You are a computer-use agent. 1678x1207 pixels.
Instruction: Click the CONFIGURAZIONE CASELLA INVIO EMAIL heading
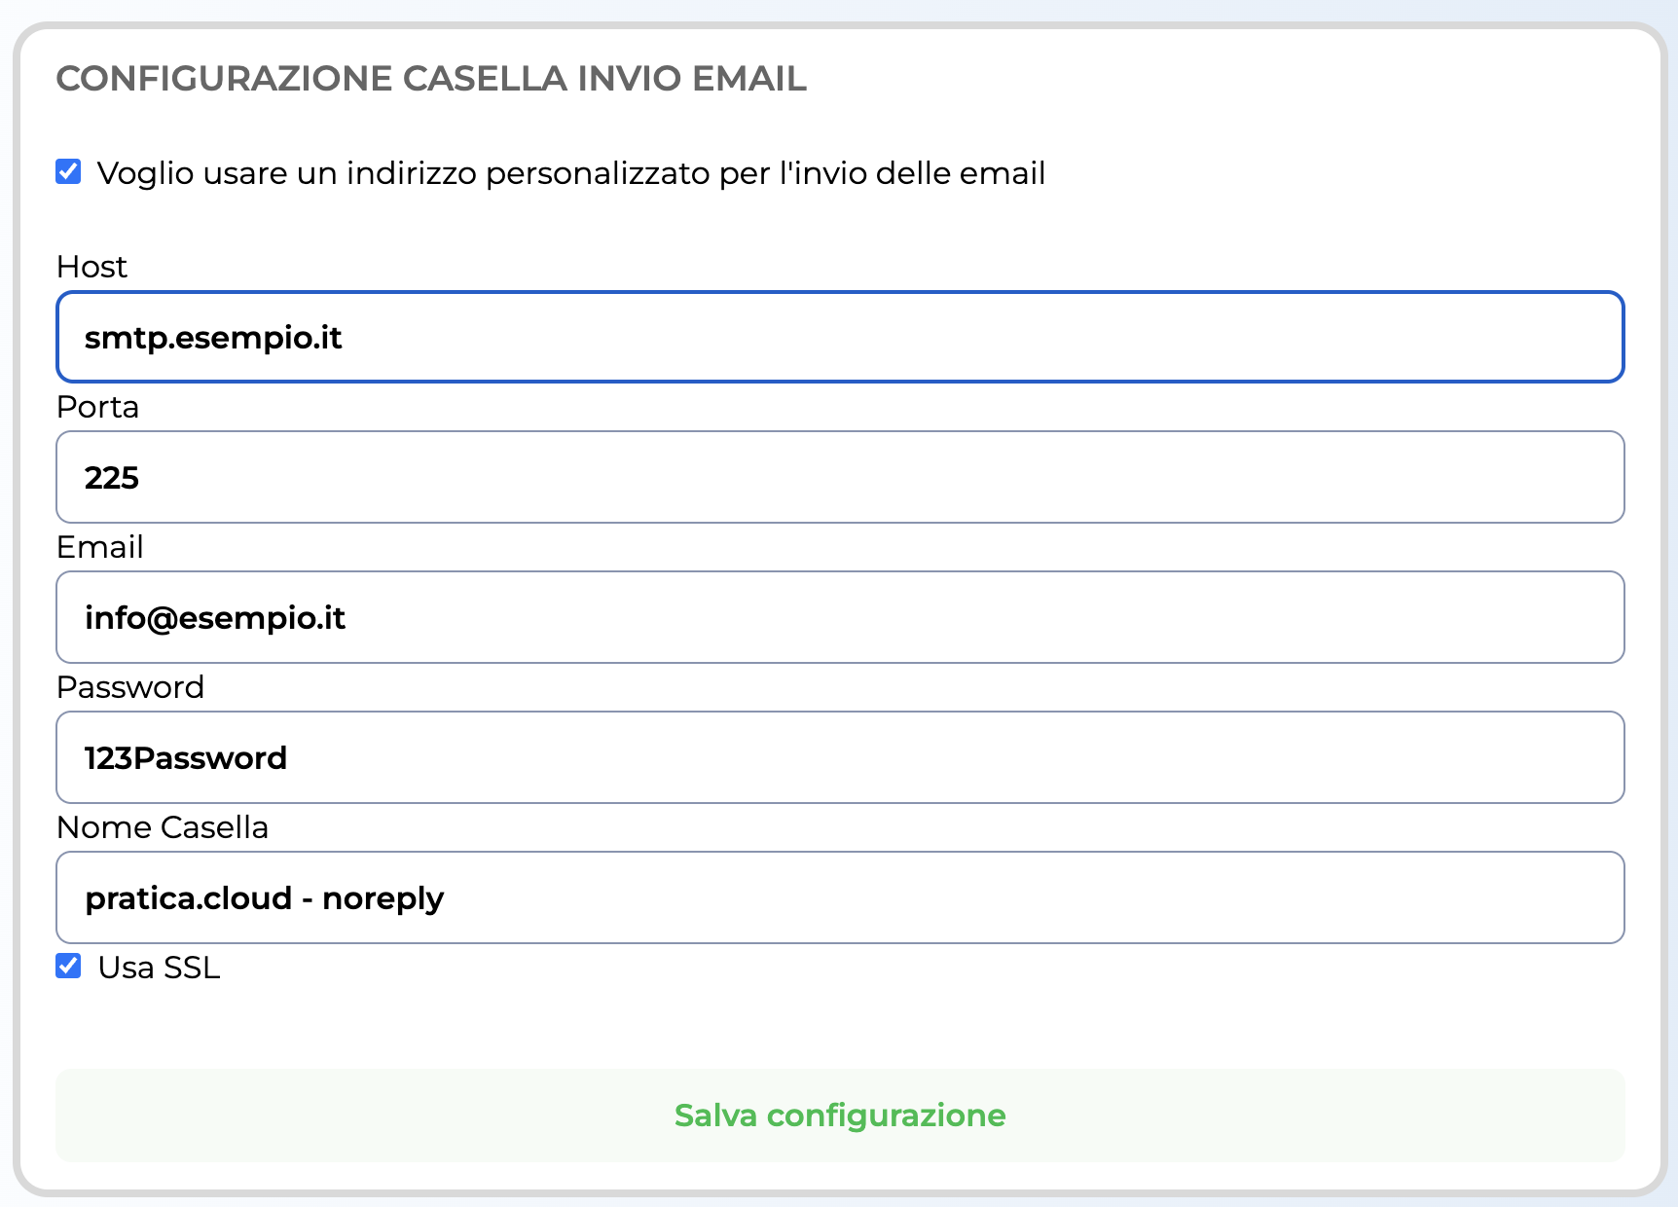(432, 80)
